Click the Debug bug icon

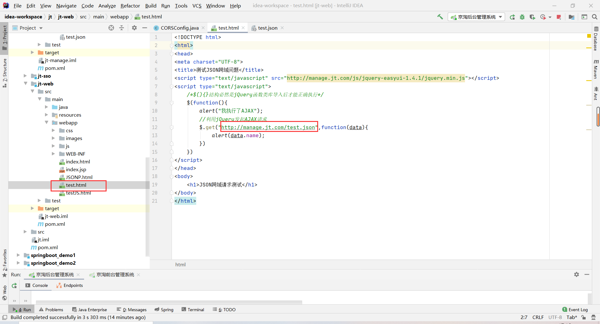(x=522, y=17)
